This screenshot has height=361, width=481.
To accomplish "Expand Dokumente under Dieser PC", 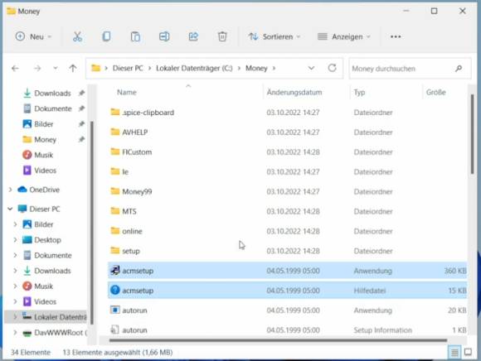I will click(x=15, y=255).
